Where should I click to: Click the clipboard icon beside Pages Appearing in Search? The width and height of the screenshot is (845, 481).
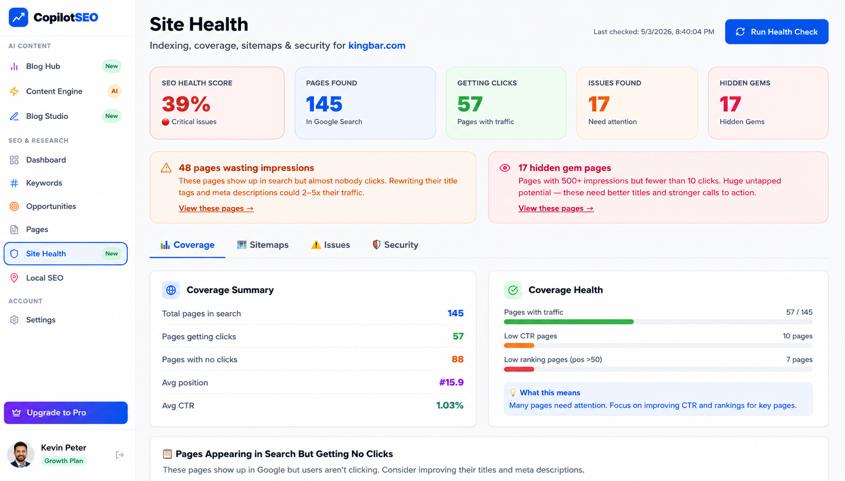click(167, 454)
